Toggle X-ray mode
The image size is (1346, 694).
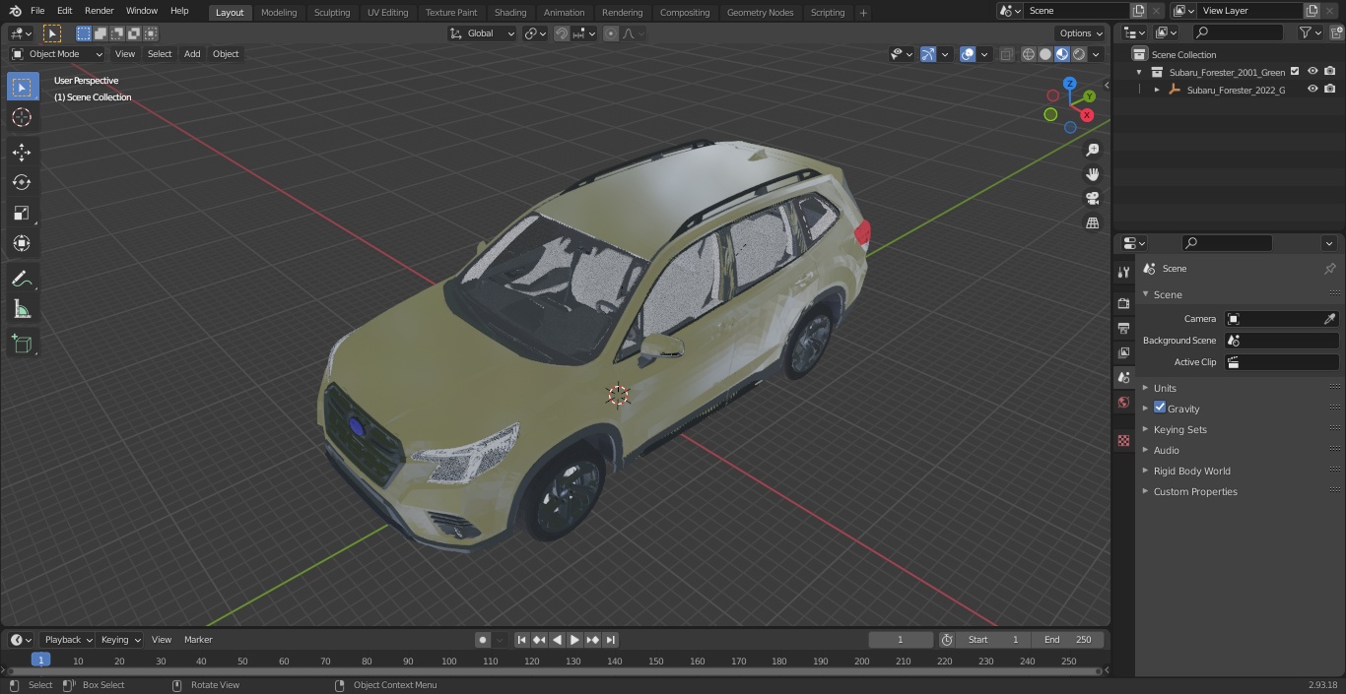[x=1006, y=54]
